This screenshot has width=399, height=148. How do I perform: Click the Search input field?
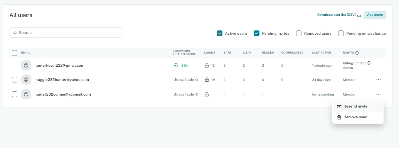(x=66, y=32)
